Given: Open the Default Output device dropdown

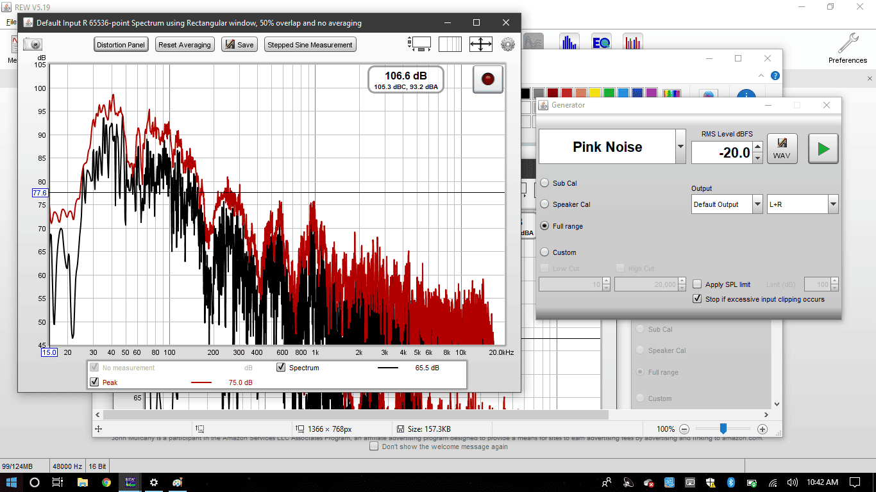Looking at the screenshot, I should (757, 204).
